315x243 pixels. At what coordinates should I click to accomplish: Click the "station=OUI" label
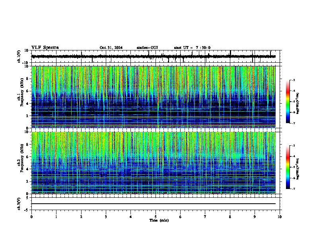tap(147, 48)
